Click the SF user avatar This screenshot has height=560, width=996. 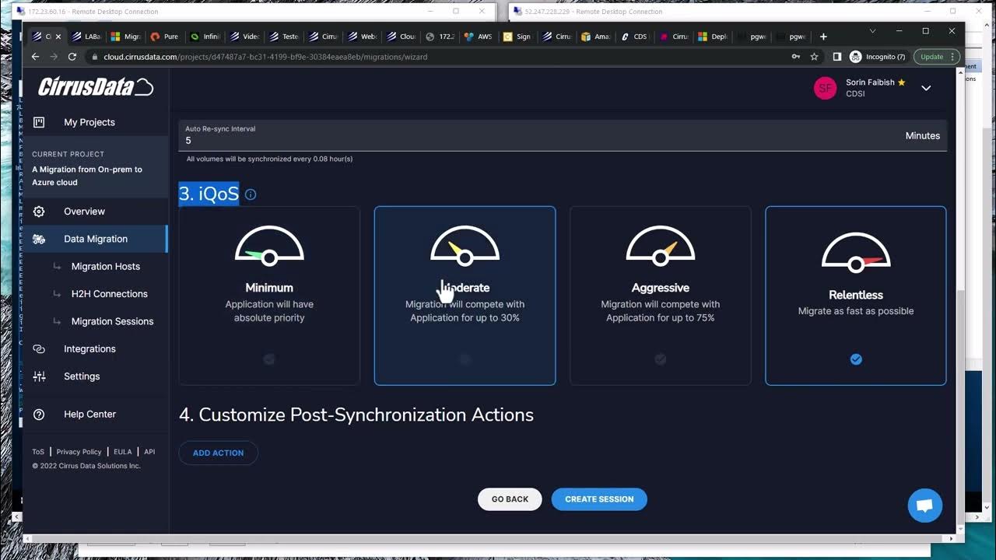pos(825,88)
